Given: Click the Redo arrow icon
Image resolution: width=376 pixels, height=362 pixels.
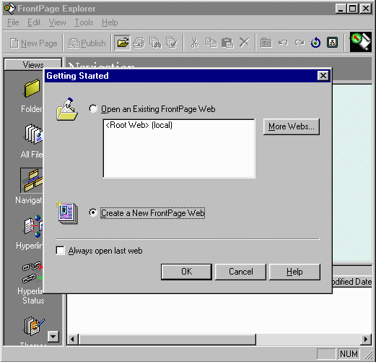Looking at the screenshot, I should pos(300,43).
